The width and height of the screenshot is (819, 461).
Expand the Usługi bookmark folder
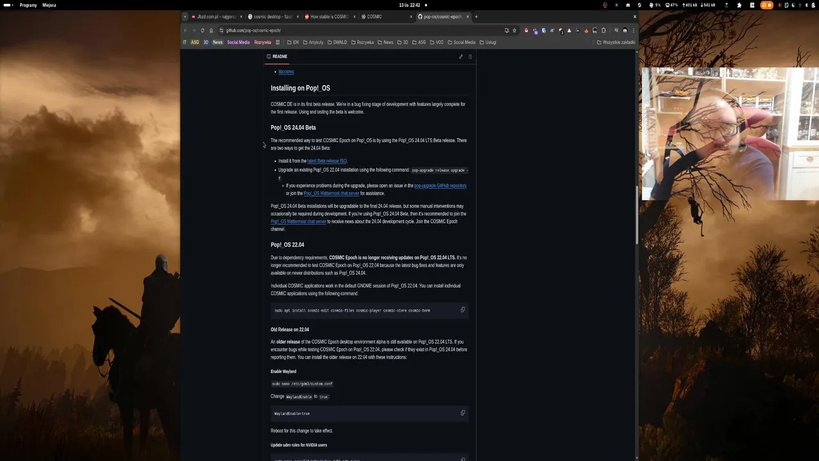(x=488, y=42)
